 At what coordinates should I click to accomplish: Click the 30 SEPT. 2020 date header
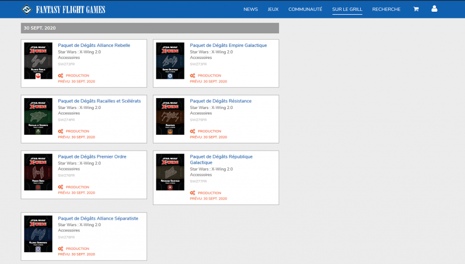pos(150,28)
